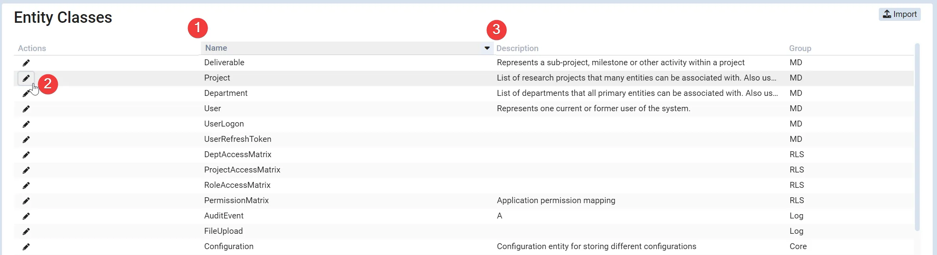Image resolution: width=937 pixels, height=255 pixels.
Task: Select the Department name cell
Action: pos(226,93)
